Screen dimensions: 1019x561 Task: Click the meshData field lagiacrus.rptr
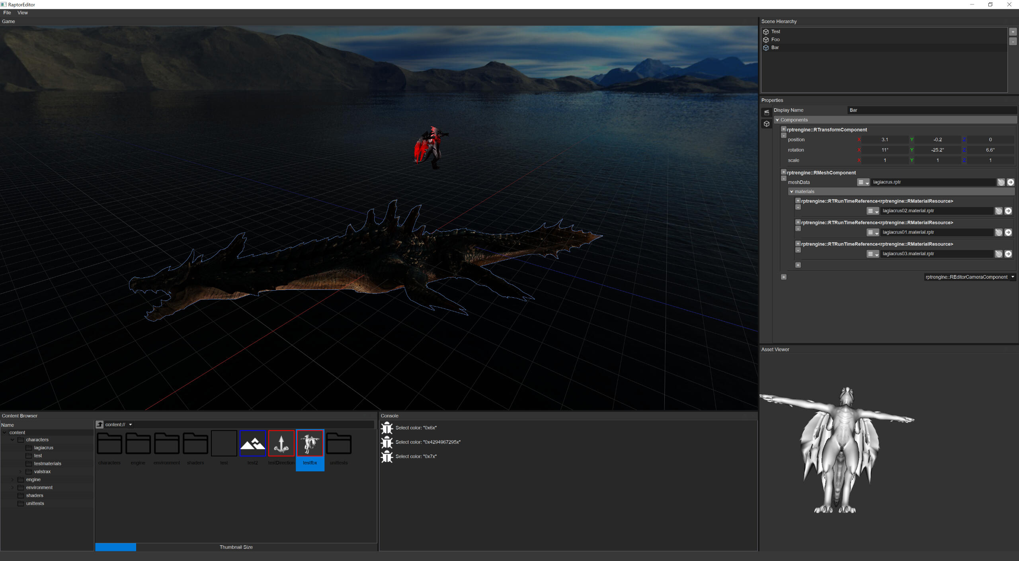[933, 182]
